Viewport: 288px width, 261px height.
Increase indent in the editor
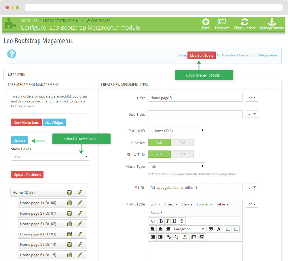click(160, 237)
